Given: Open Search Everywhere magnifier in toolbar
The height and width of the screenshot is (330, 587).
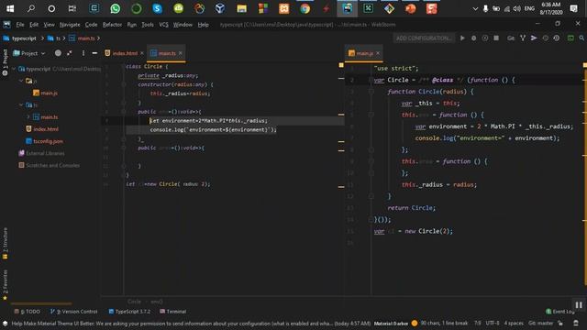Looking at the screenshot, I should tap(581, 38).
